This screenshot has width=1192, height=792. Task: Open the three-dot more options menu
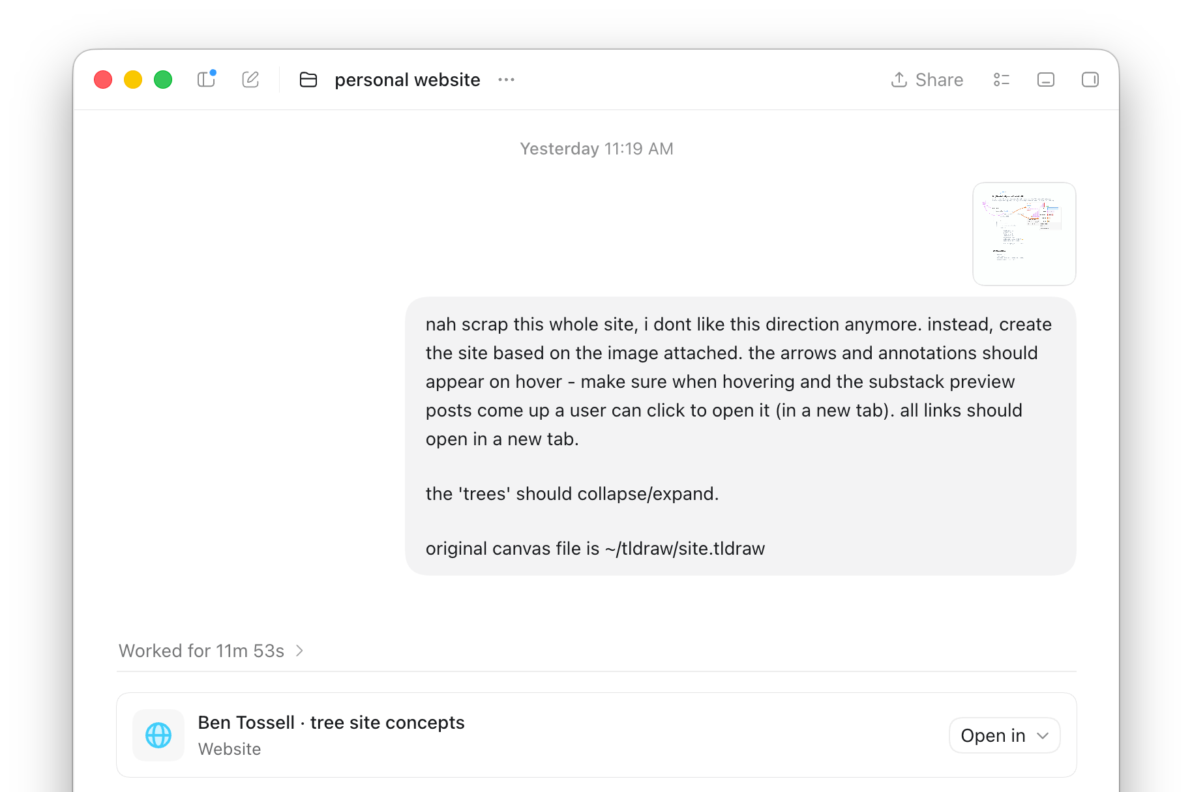507,80
